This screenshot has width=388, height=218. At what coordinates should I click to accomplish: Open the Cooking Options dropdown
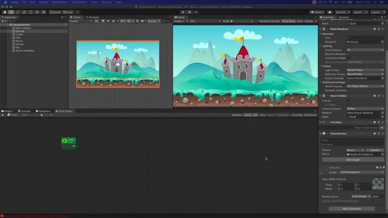[365, 109]
